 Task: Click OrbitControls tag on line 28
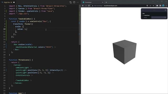pyautogui.click(x=23, y=75)
